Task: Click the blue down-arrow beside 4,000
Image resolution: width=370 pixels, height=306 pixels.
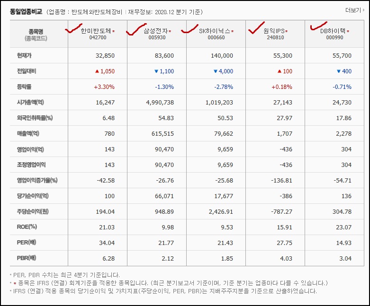Action: (x=216, y=71)
